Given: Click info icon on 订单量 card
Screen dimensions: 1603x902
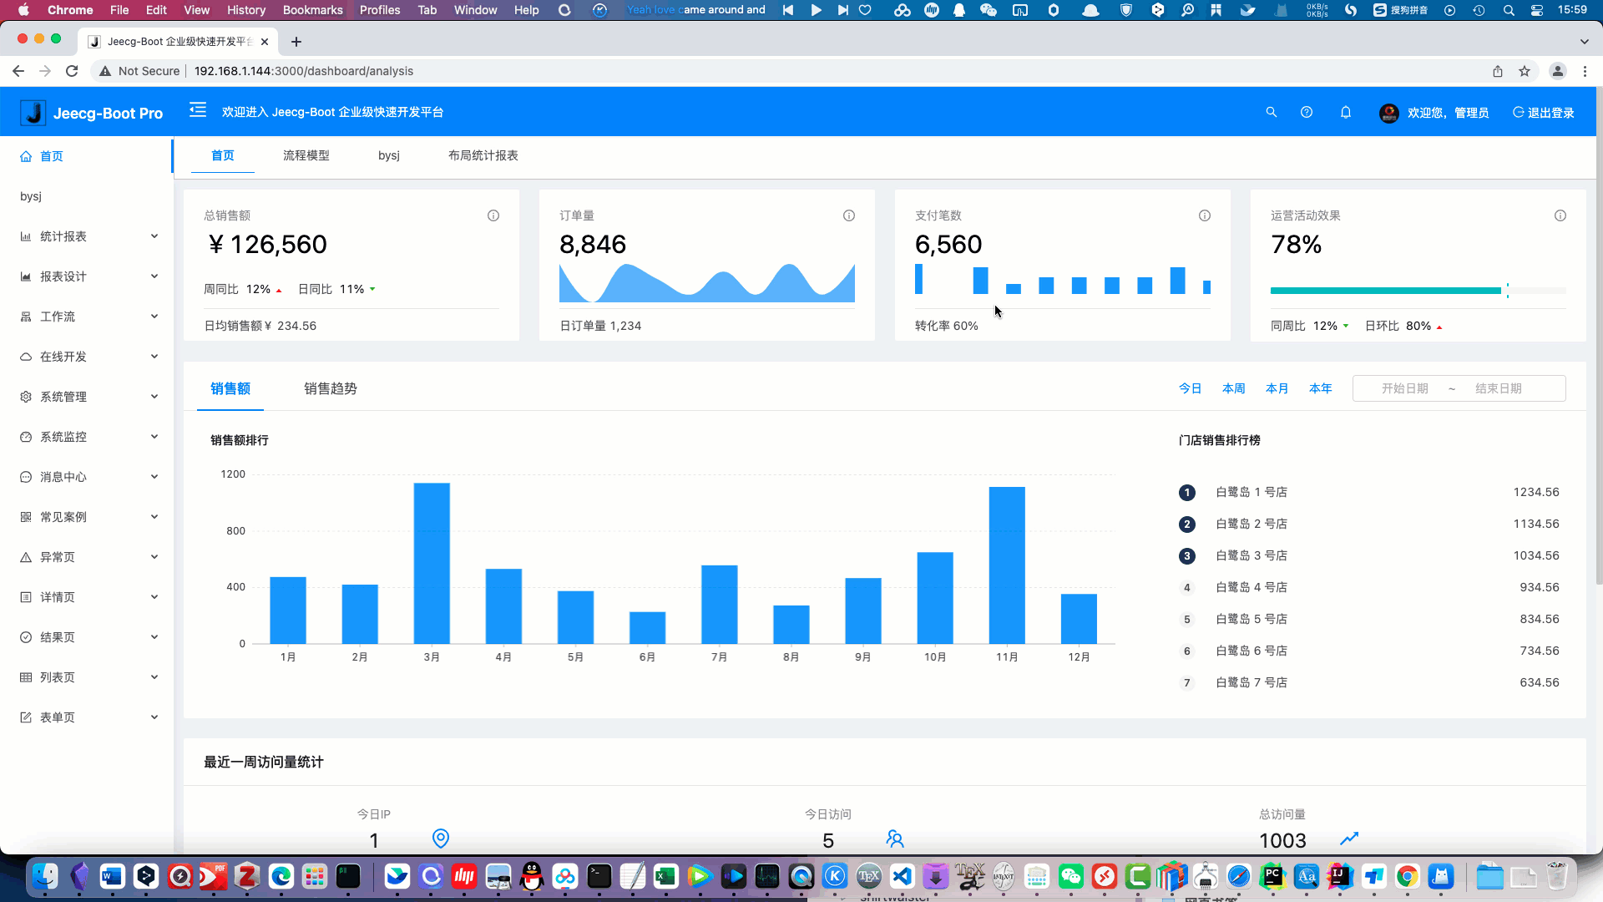Looking at the screenshot, I should tap(849, 215).
